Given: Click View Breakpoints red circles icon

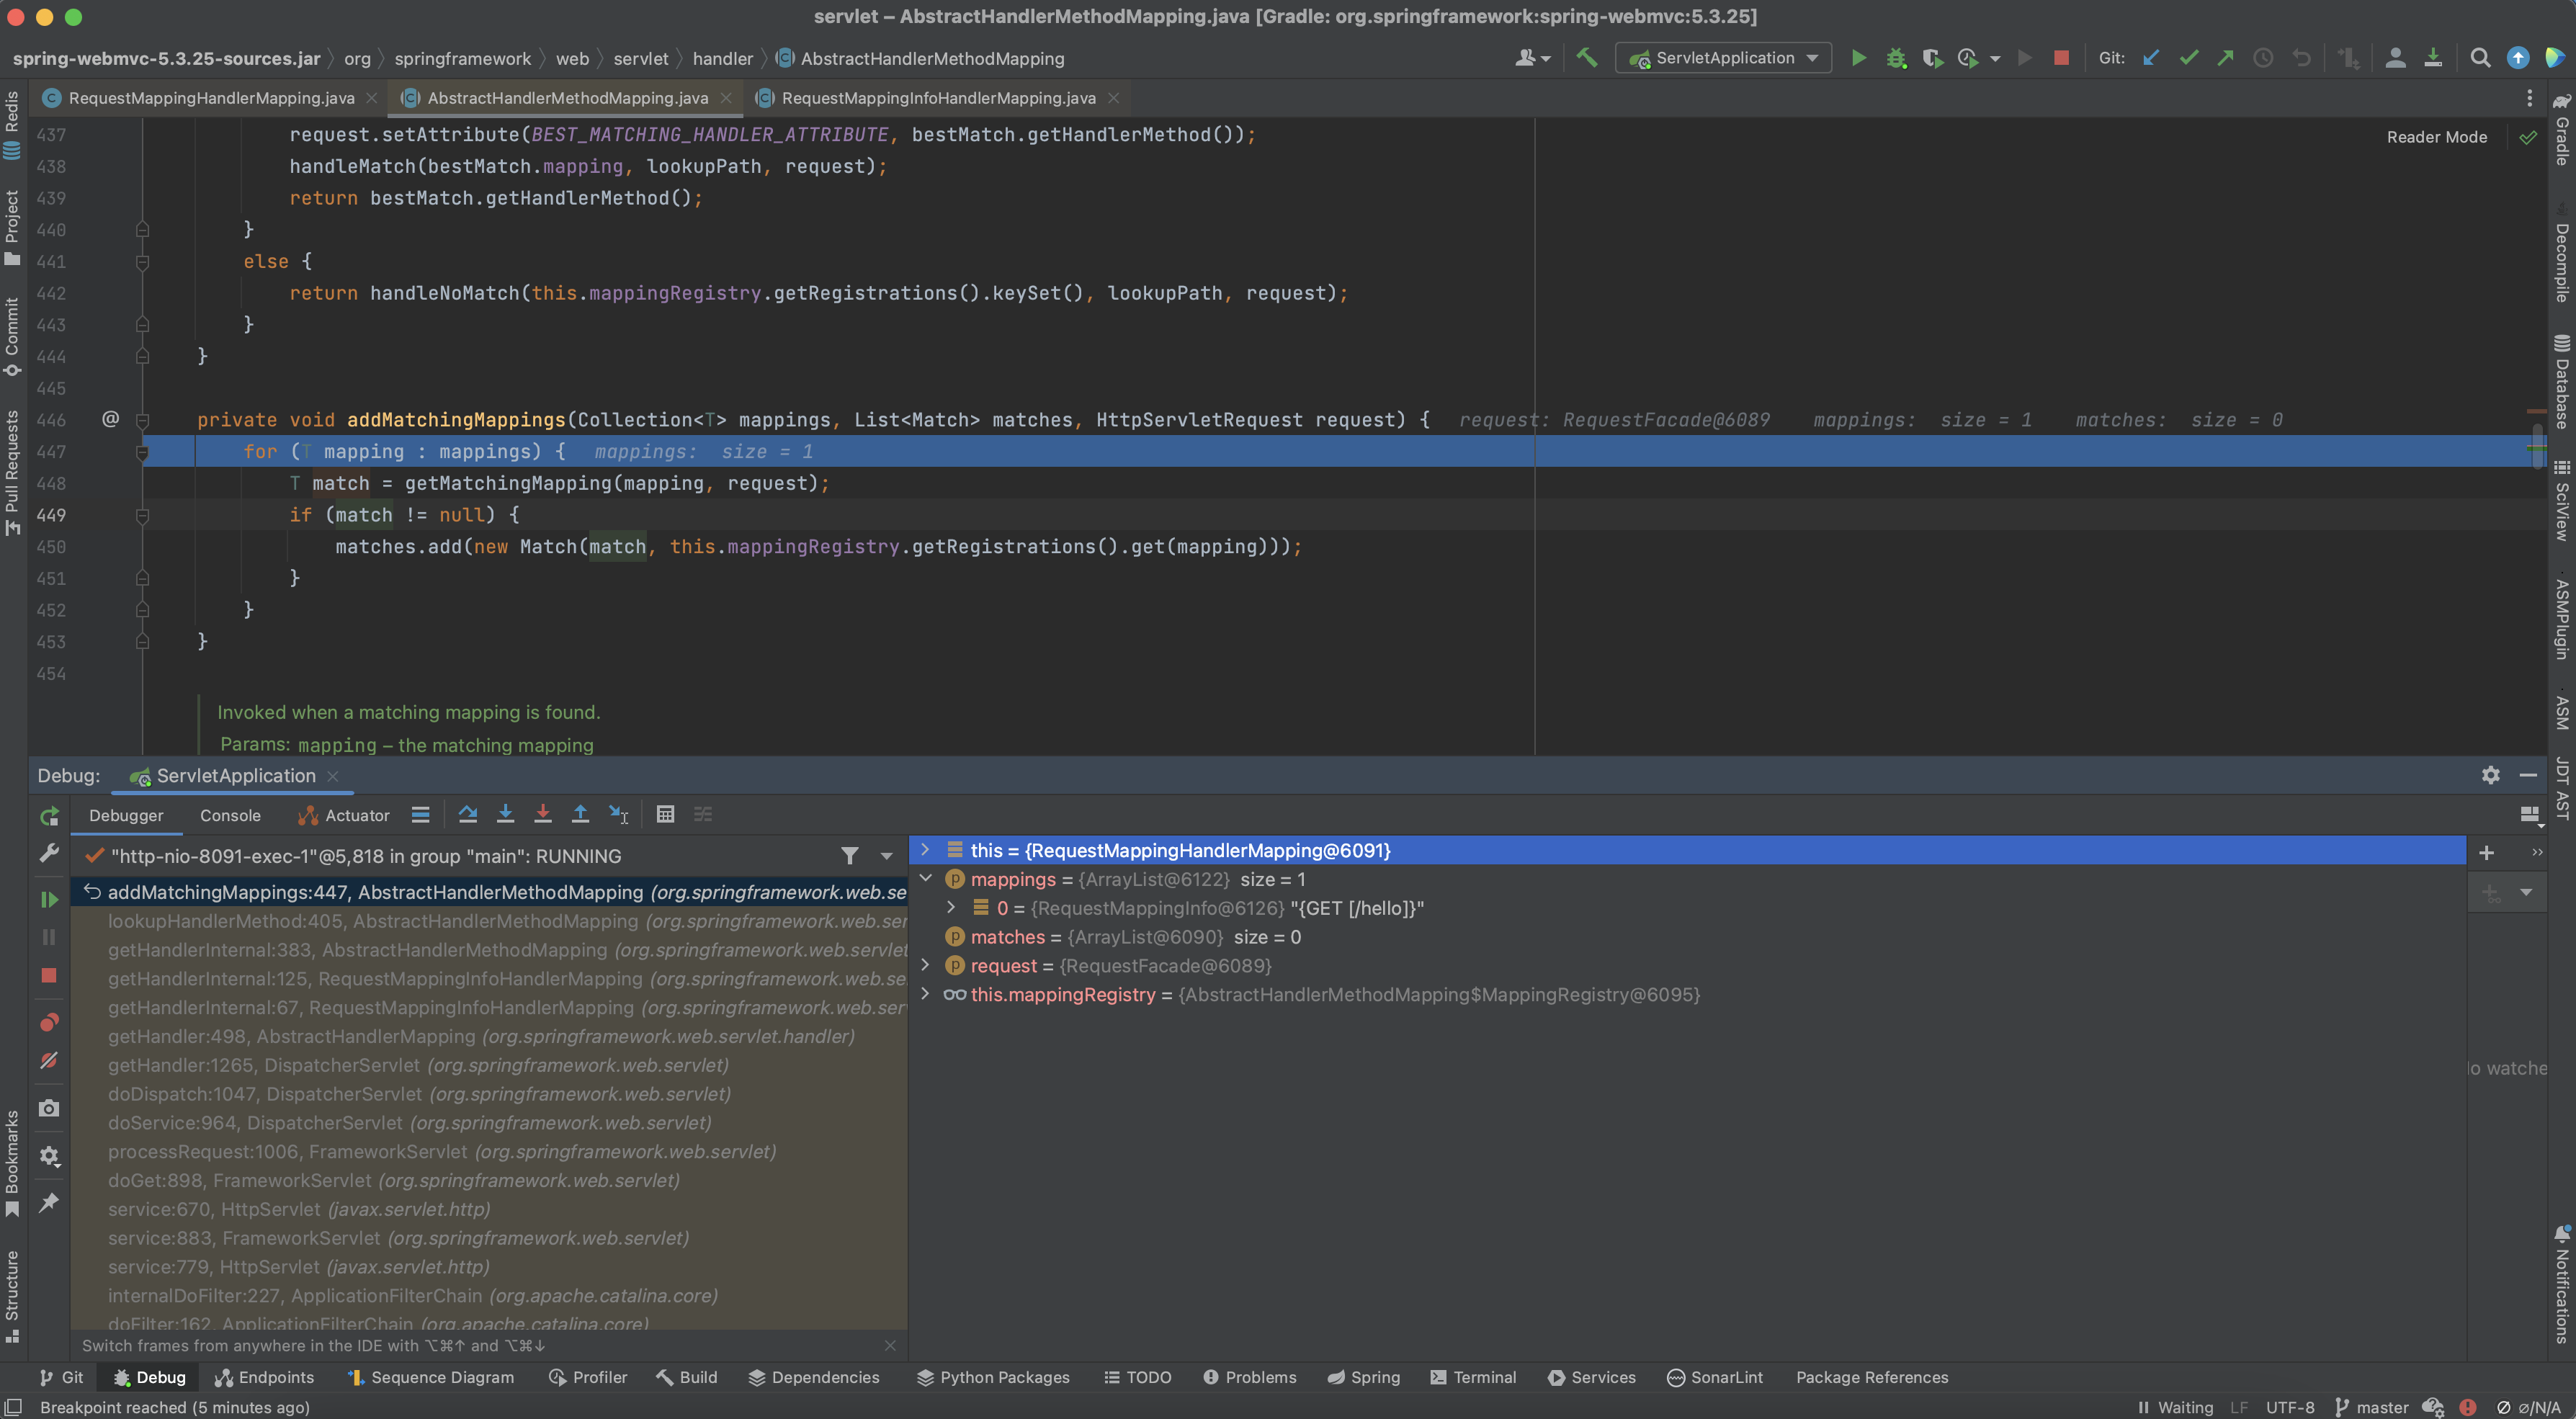Looking at the screenshot, I should point(48,1022).
